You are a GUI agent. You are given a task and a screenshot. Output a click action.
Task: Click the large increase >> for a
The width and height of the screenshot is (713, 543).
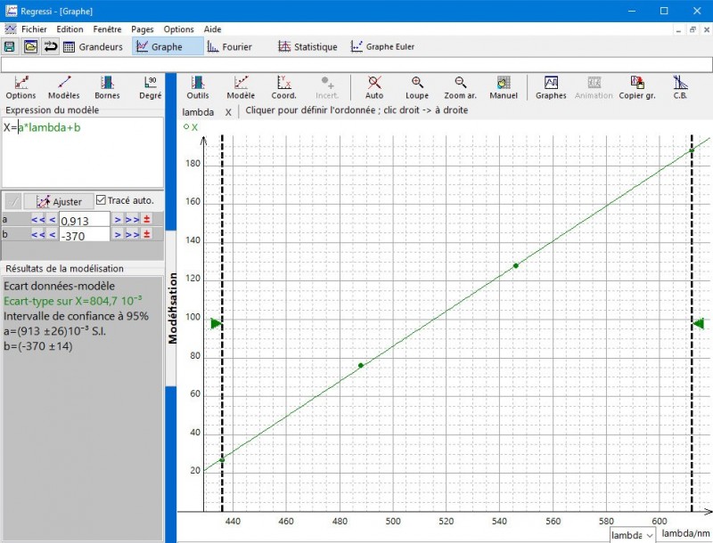pyautogui.click(x=133, y=220)
